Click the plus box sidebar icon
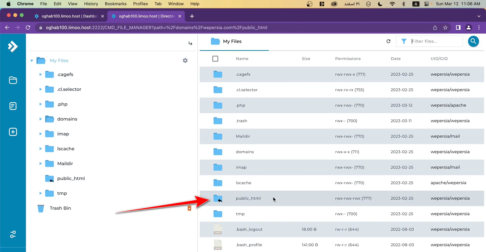486x252 pixels. pos(13,132)
